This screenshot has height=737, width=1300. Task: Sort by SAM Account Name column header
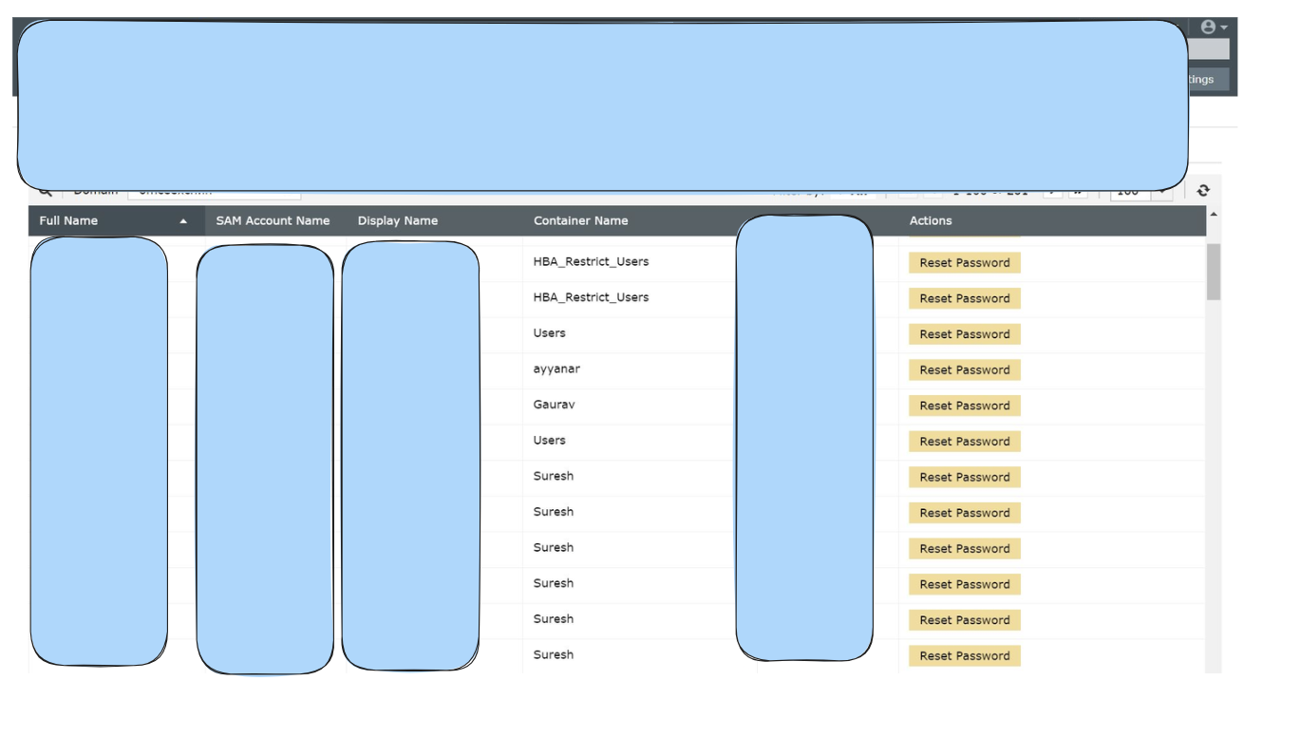point(273,221)
